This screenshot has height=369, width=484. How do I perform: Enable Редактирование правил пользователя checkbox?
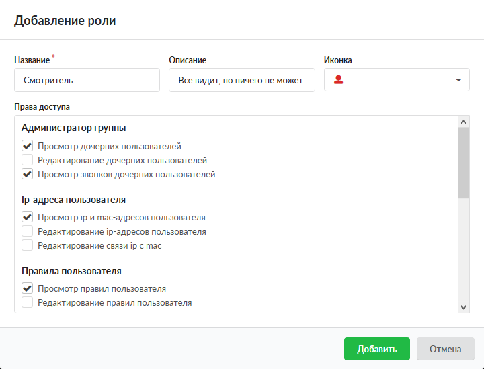[28, 303]
